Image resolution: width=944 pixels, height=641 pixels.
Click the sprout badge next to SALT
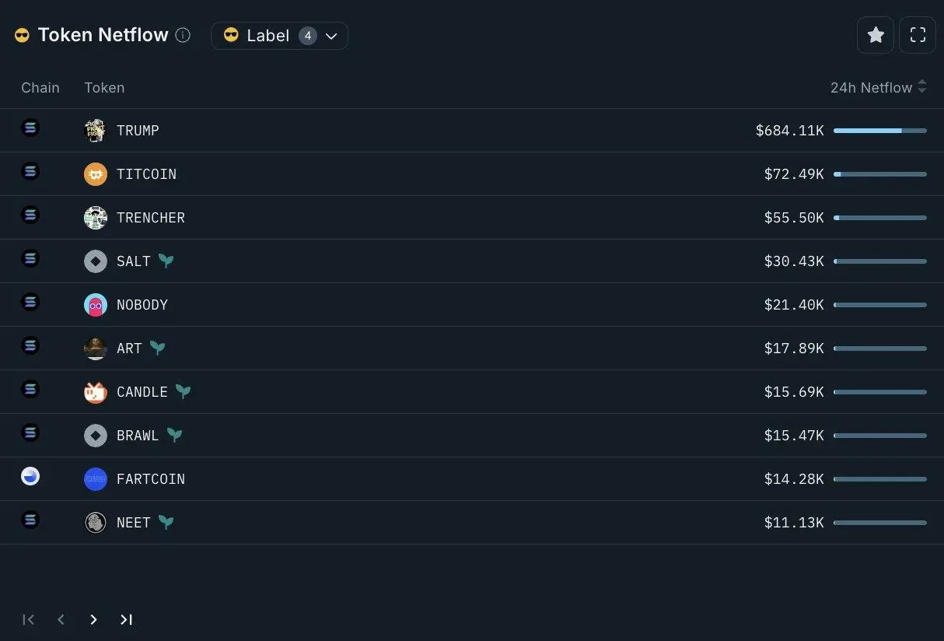click(x=166, y=261)
